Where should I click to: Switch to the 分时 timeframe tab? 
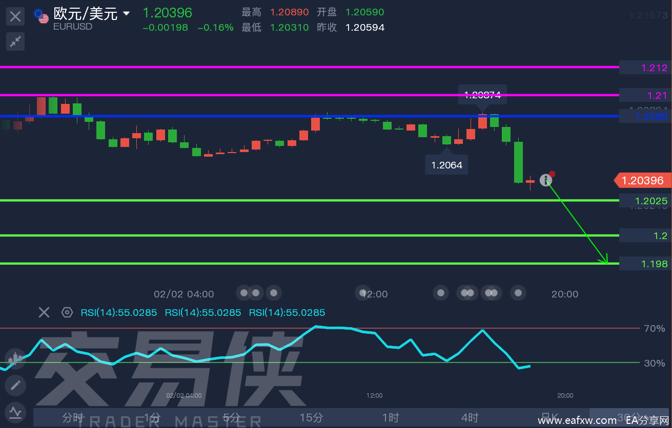click(73, 417)
